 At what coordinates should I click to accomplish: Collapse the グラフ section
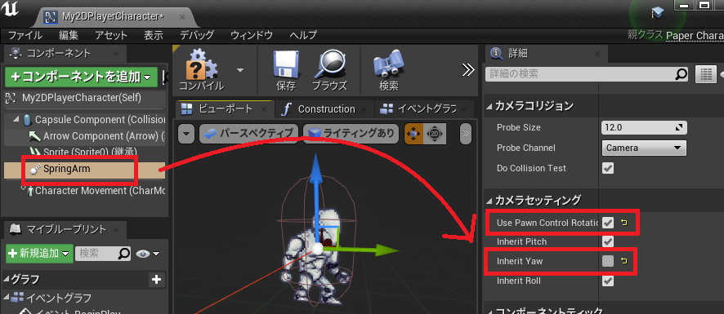(7, 280)
